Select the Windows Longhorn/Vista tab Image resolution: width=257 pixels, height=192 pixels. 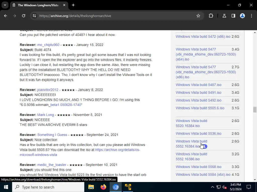tap(38, 5)
